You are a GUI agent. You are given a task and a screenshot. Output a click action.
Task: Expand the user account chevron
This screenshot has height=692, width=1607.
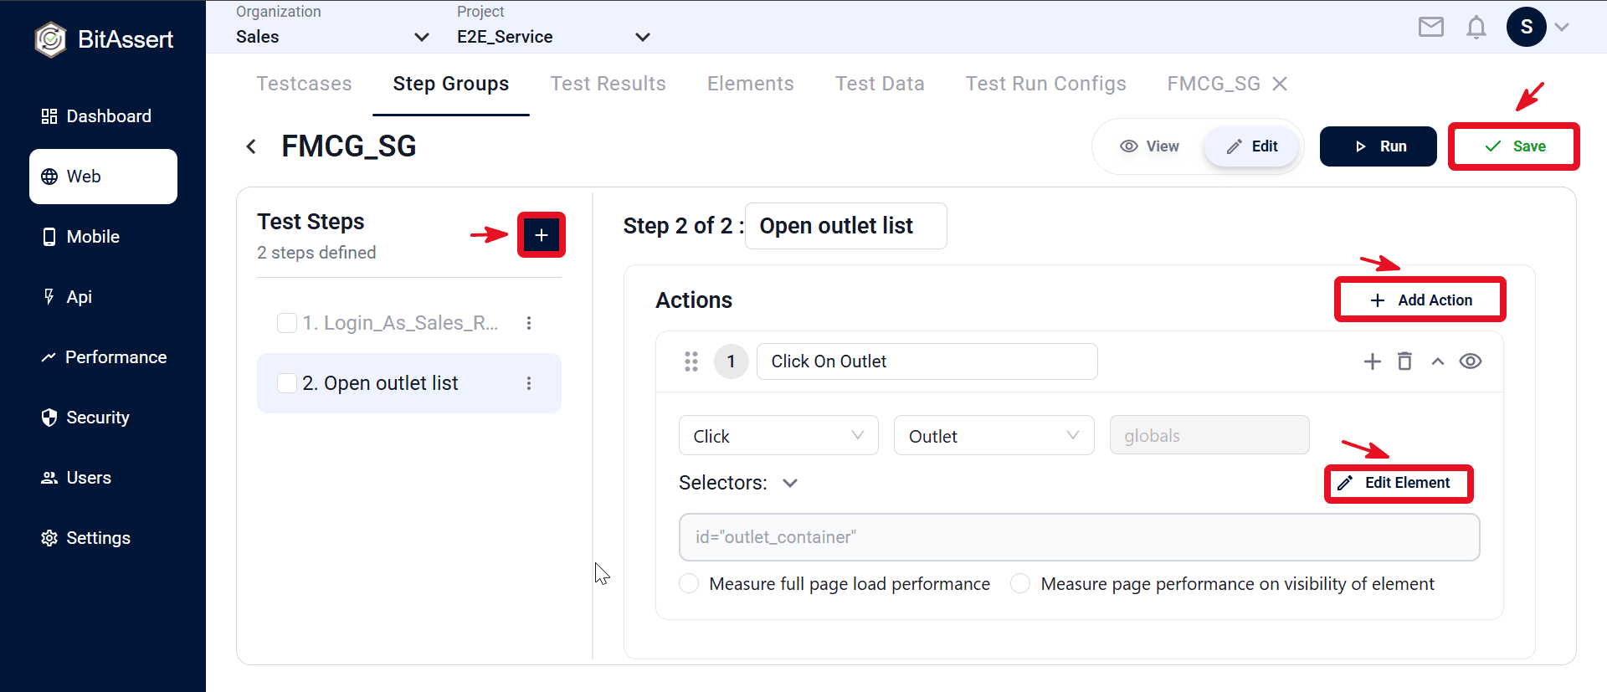point(1562,27)
